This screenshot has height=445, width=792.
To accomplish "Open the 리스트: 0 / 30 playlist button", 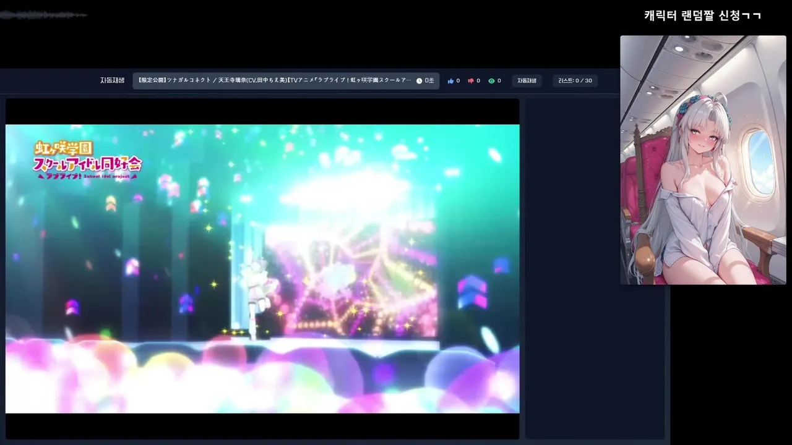I will click(x=575, y=81).
